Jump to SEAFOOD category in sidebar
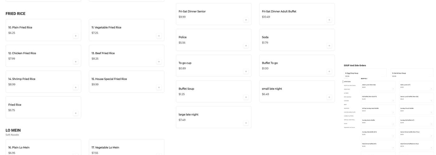 (x=347, y=108)
